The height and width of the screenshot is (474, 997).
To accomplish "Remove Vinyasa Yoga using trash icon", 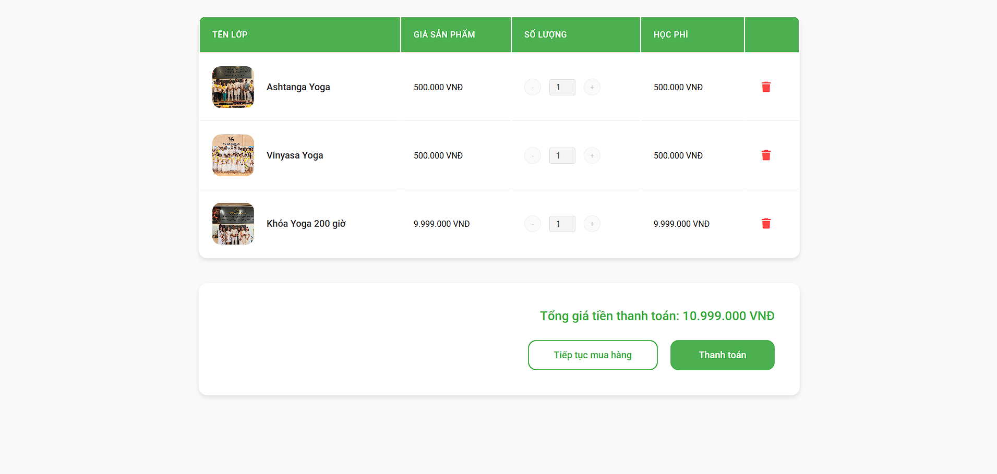I will point(766,155).
